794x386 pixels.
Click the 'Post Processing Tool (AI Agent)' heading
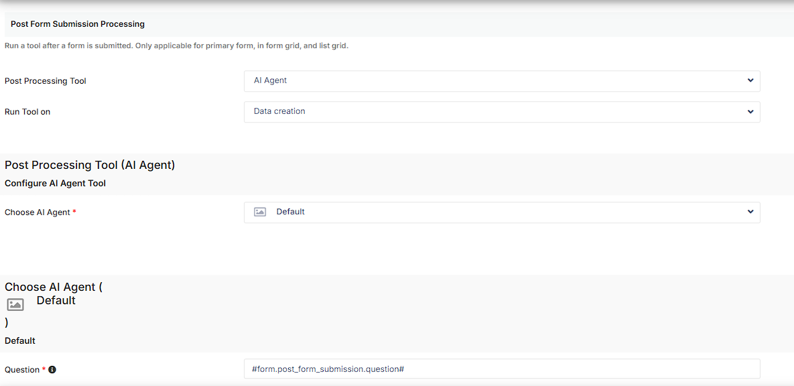pyautogui.click(x=90, y=165)
